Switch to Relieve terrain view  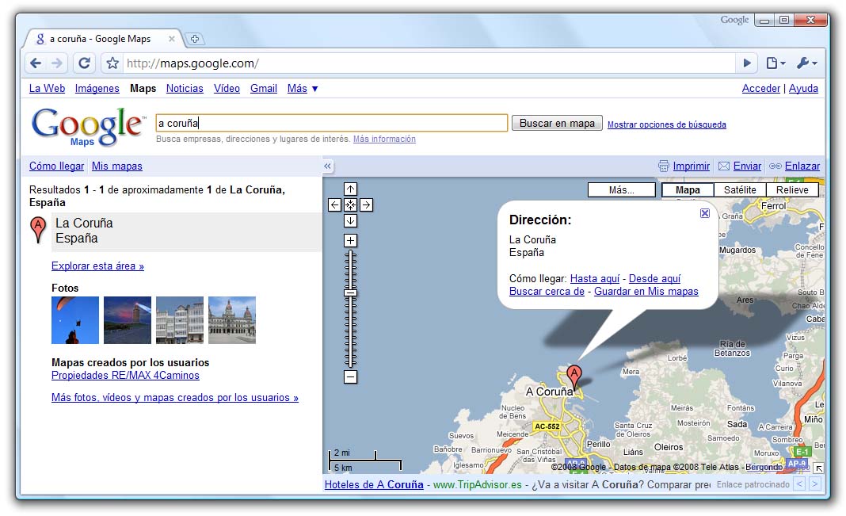pyautogui.click(x=792, y=190)
